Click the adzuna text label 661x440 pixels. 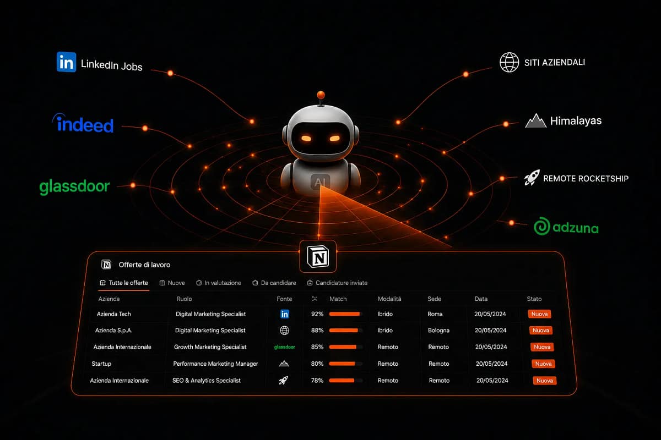[x=577, y=227]
